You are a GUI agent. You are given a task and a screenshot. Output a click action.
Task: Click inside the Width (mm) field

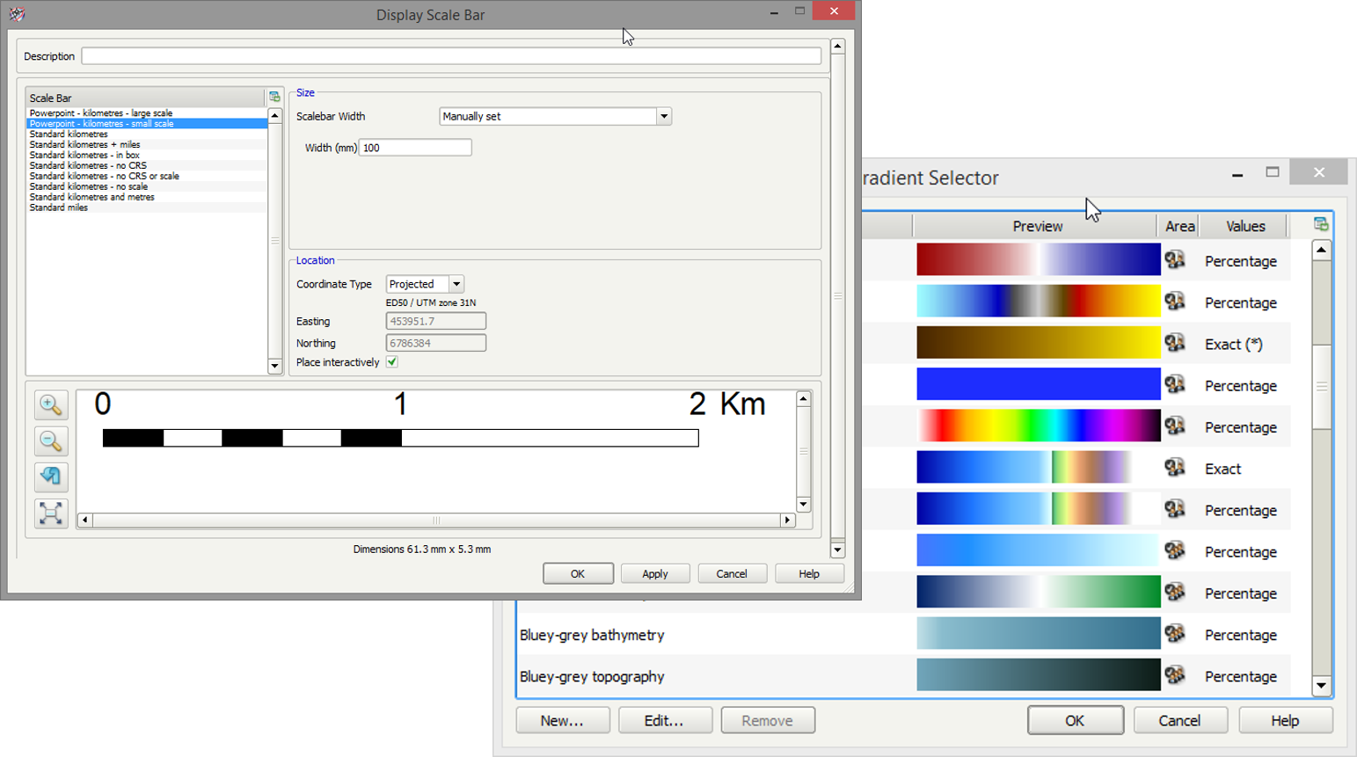414,147
